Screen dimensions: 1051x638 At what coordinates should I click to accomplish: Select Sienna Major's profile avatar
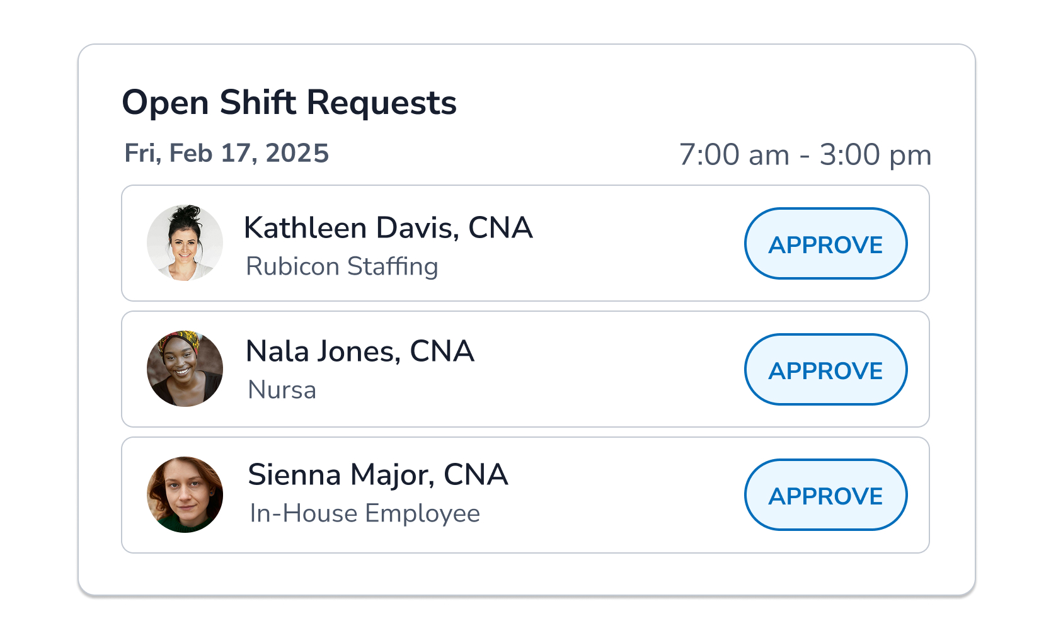pos(185,495)
